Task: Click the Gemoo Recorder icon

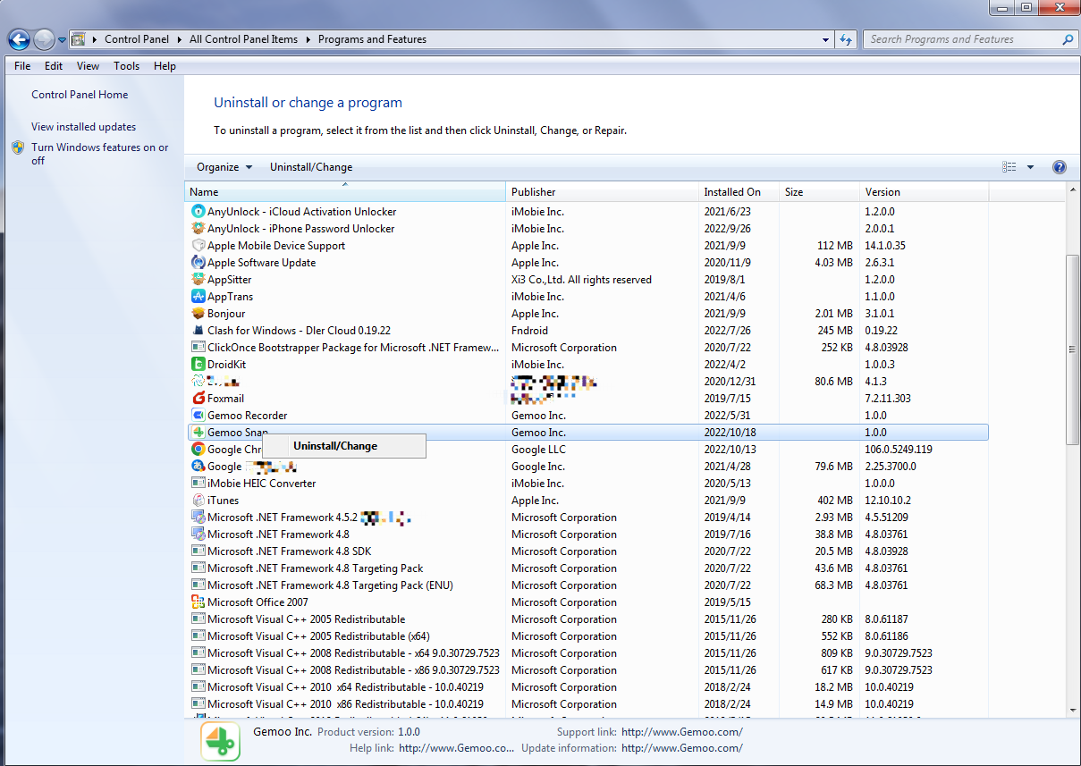Action: [x=198, y=416]
